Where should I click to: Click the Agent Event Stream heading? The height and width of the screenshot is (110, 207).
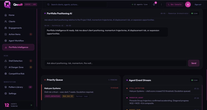click(x=140, y=80)
